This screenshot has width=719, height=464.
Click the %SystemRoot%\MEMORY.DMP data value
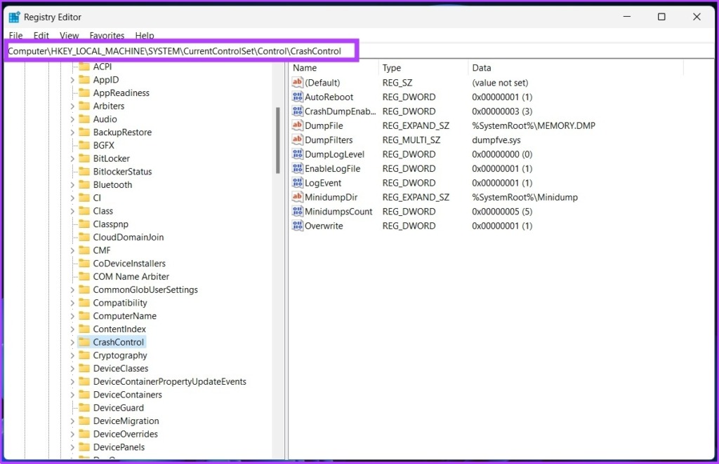[x=534, y=126]
